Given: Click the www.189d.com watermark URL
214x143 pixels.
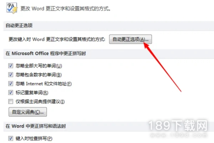Looking at the screenshot, I should [x=179, y=135].
